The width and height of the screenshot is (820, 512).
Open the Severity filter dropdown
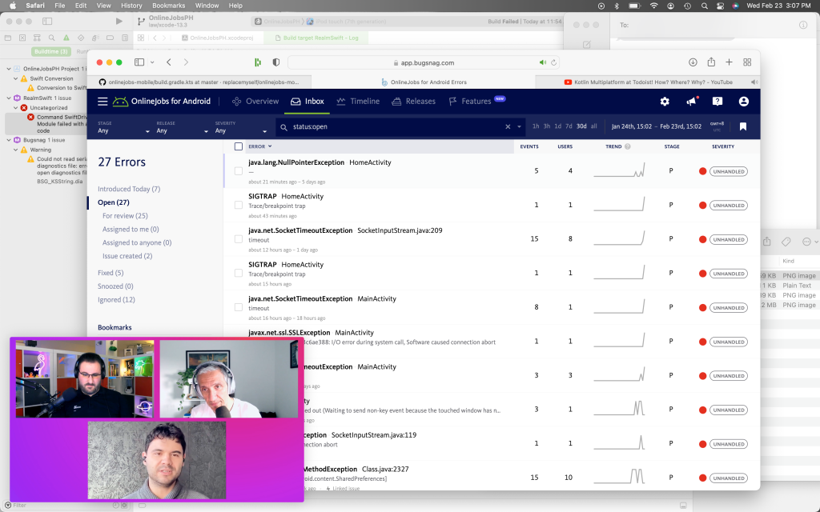[237, 127]
